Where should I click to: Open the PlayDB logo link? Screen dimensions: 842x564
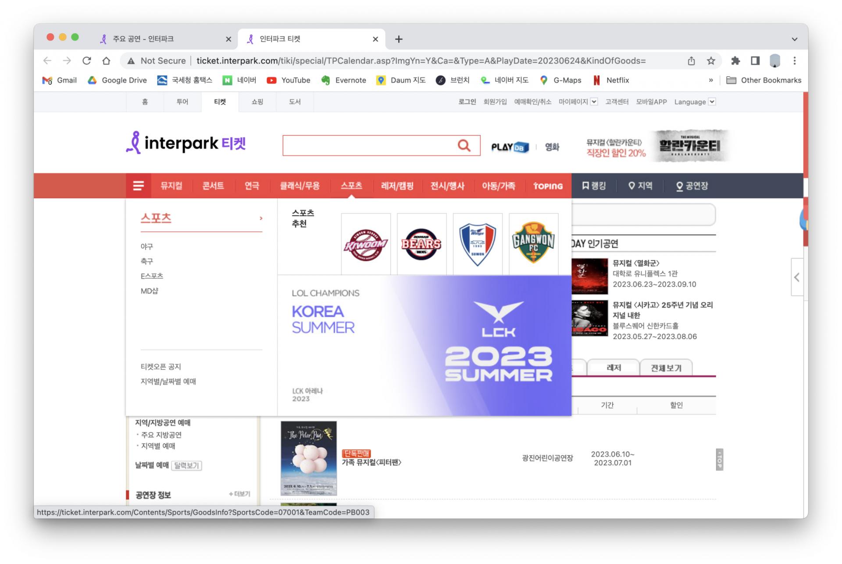pyautogui.click(x=510, y=147)
